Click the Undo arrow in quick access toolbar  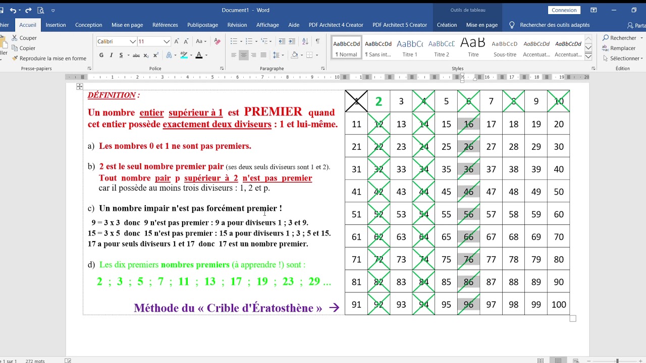point(13,10)
